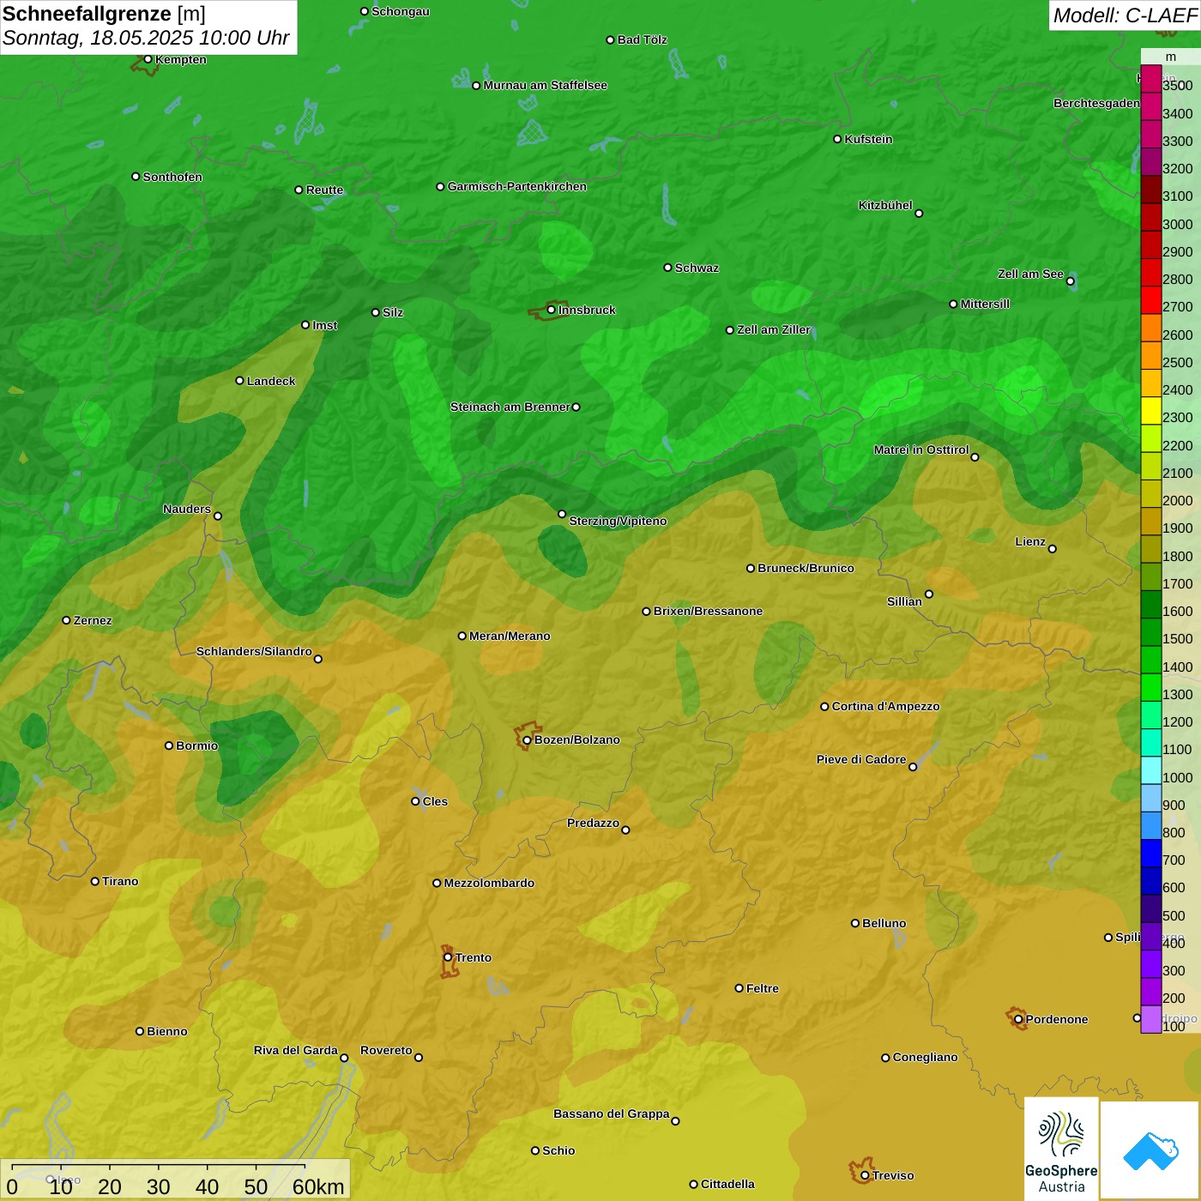Click the Belluno location marker dot

(855, 923)
